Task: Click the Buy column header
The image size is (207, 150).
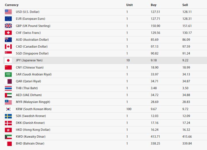Action: click(x=154, y=5)
